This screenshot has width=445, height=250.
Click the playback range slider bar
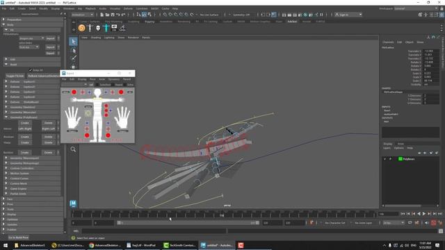click(188, 223)
